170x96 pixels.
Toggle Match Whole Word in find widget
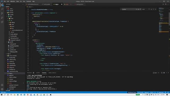(138, 9)
